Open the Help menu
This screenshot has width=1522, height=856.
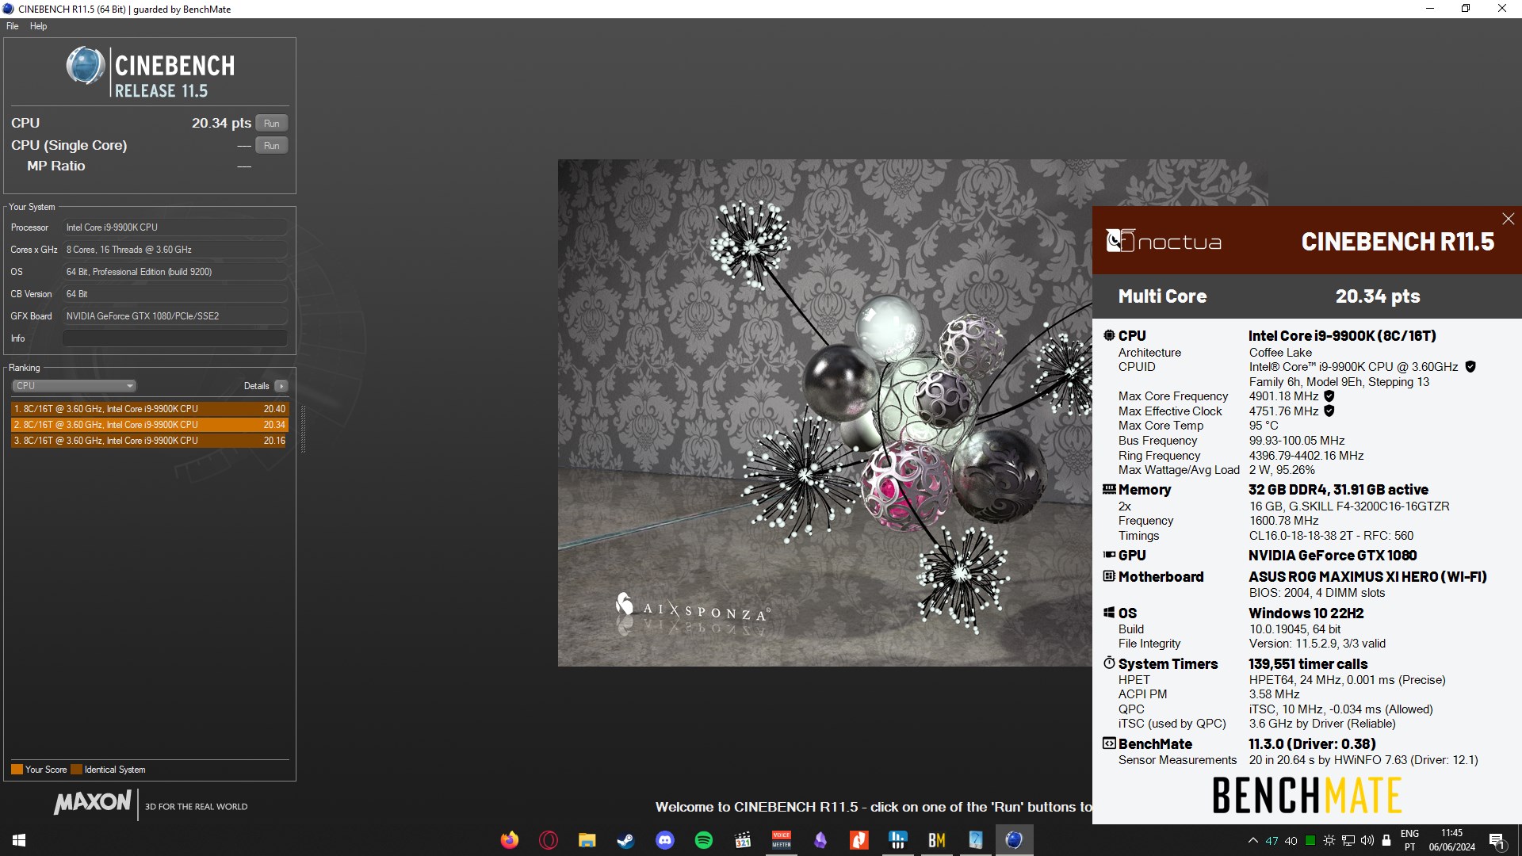38,26
